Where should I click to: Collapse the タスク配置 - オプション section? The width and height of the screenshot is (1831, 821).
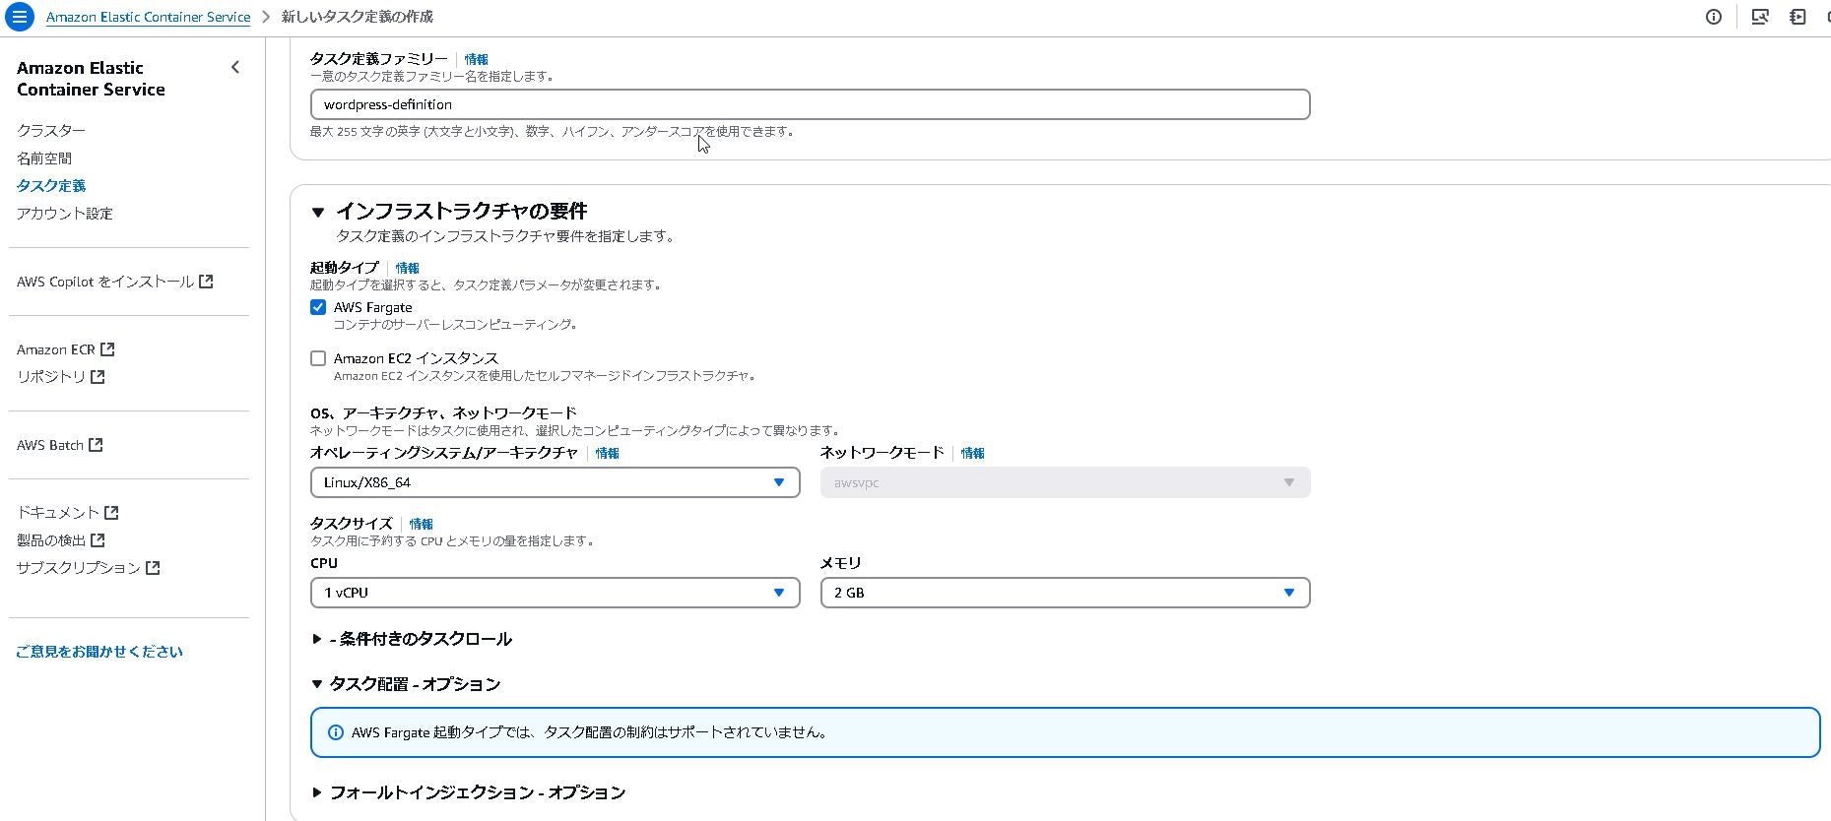coord(317,684)
